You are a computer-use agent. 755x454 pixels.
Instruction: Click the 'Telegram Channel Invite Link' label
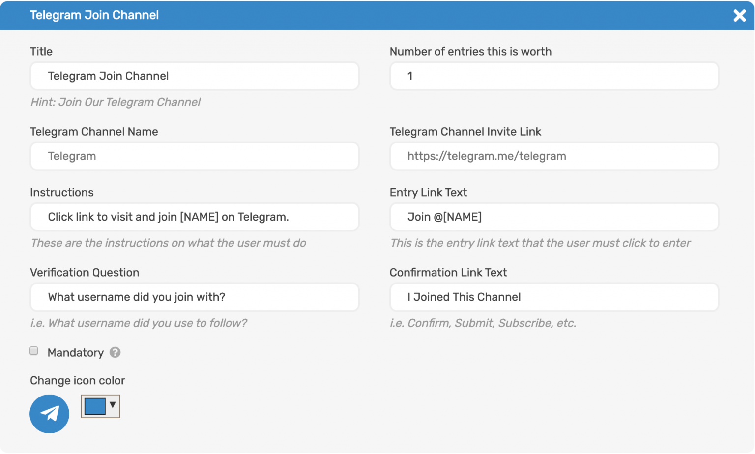coord(465,132)
